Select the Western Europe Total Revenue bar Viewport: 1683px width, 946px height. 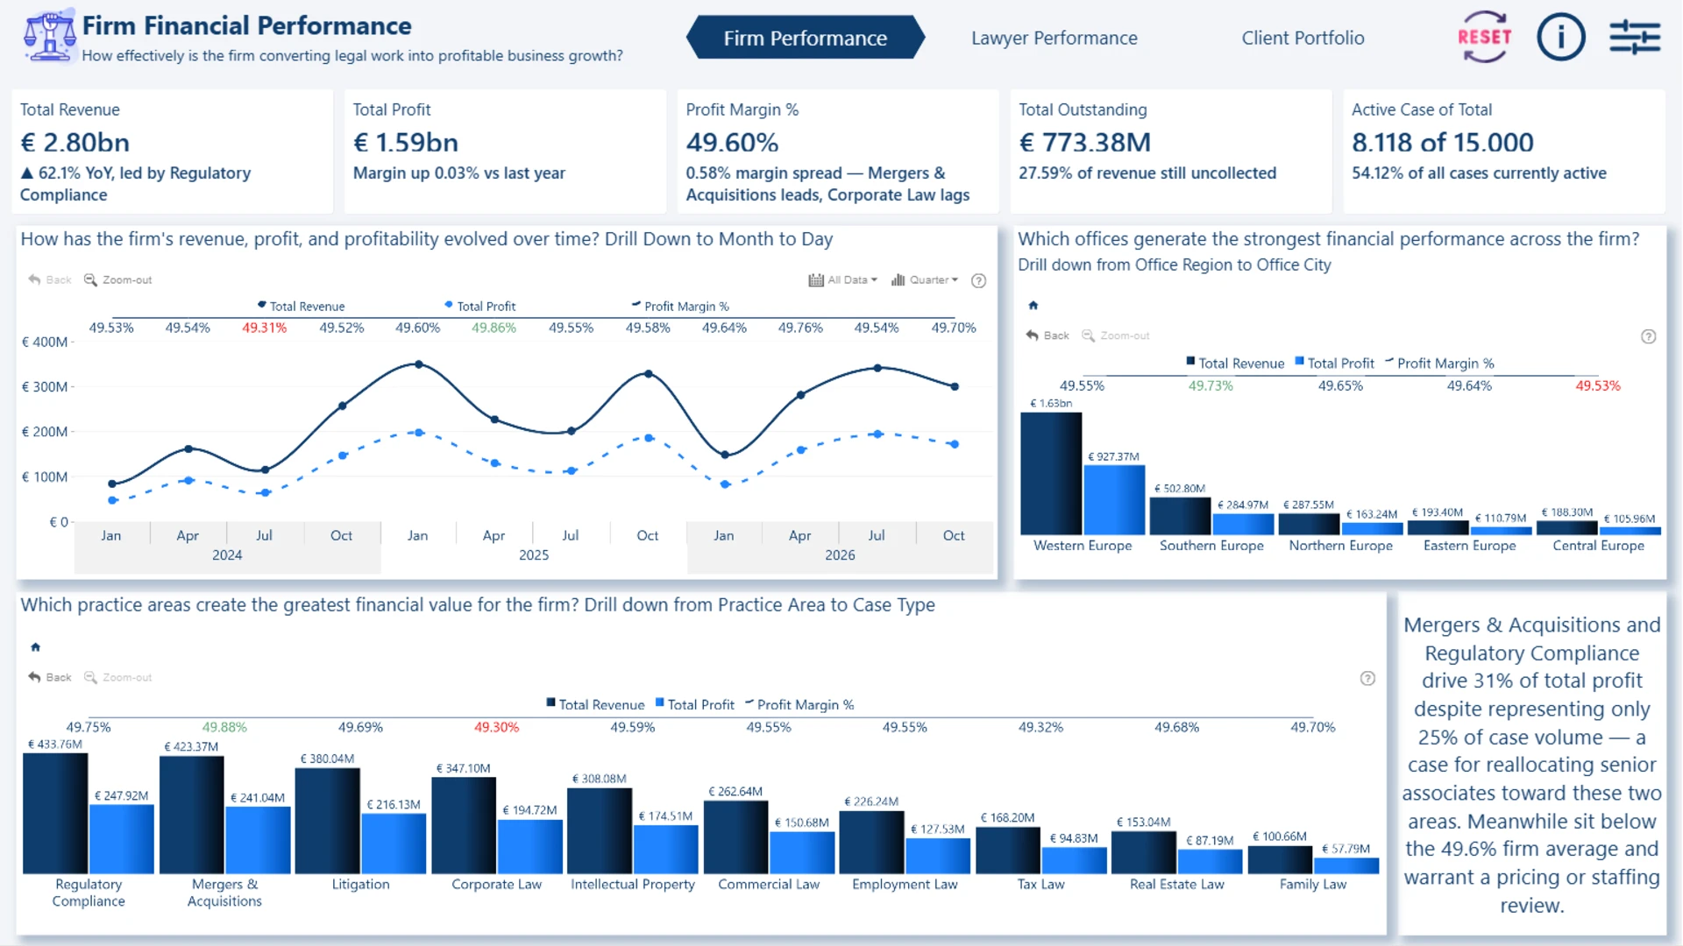(1051, 473)
